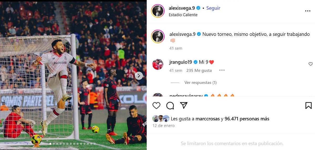This screenshot has height=150, width=315.
Task: Open jrangulo19 username link
Action: tap(181, 62)
